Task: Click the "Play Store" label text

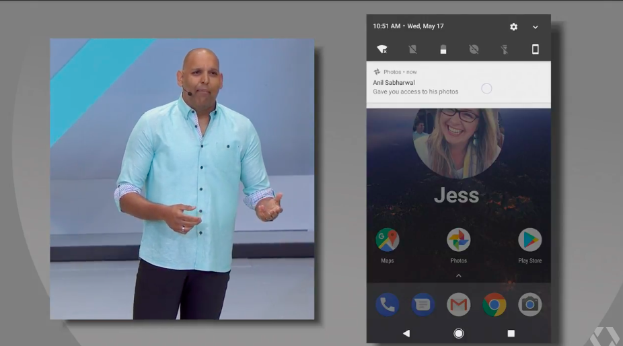Action: coord(529,261)
